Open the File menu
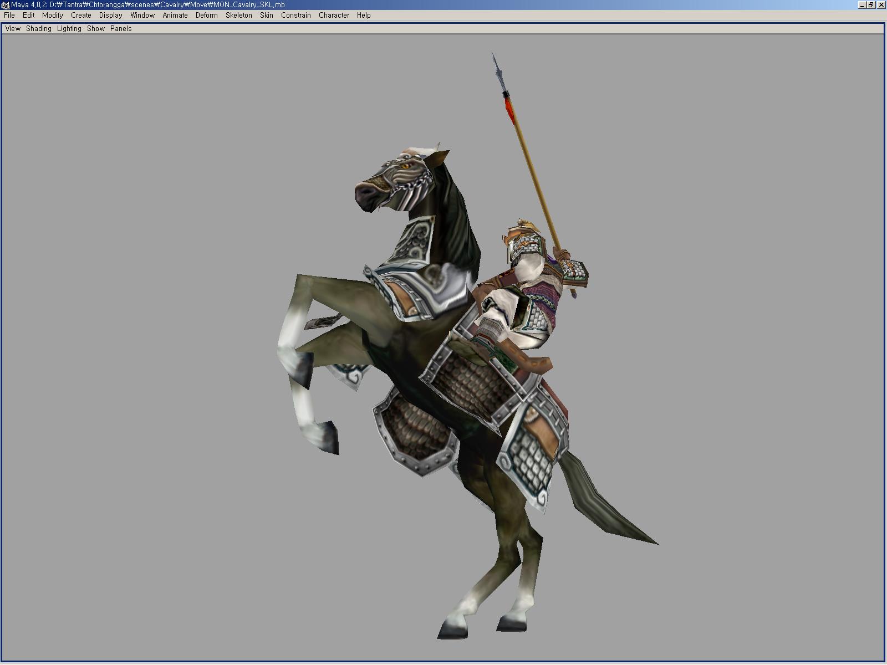The image size is (887, 665). pos(9,16)
